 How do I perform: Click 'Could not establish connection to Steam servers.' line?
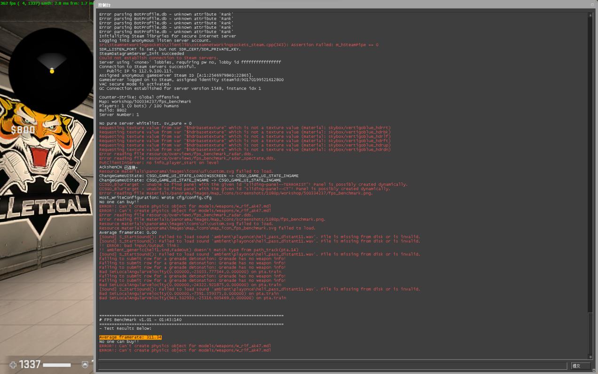[x=159, y=58]
